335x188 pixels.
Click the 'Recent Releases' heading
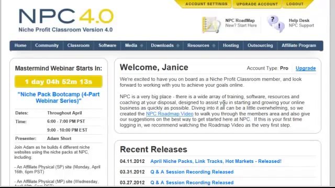(153, 149)
